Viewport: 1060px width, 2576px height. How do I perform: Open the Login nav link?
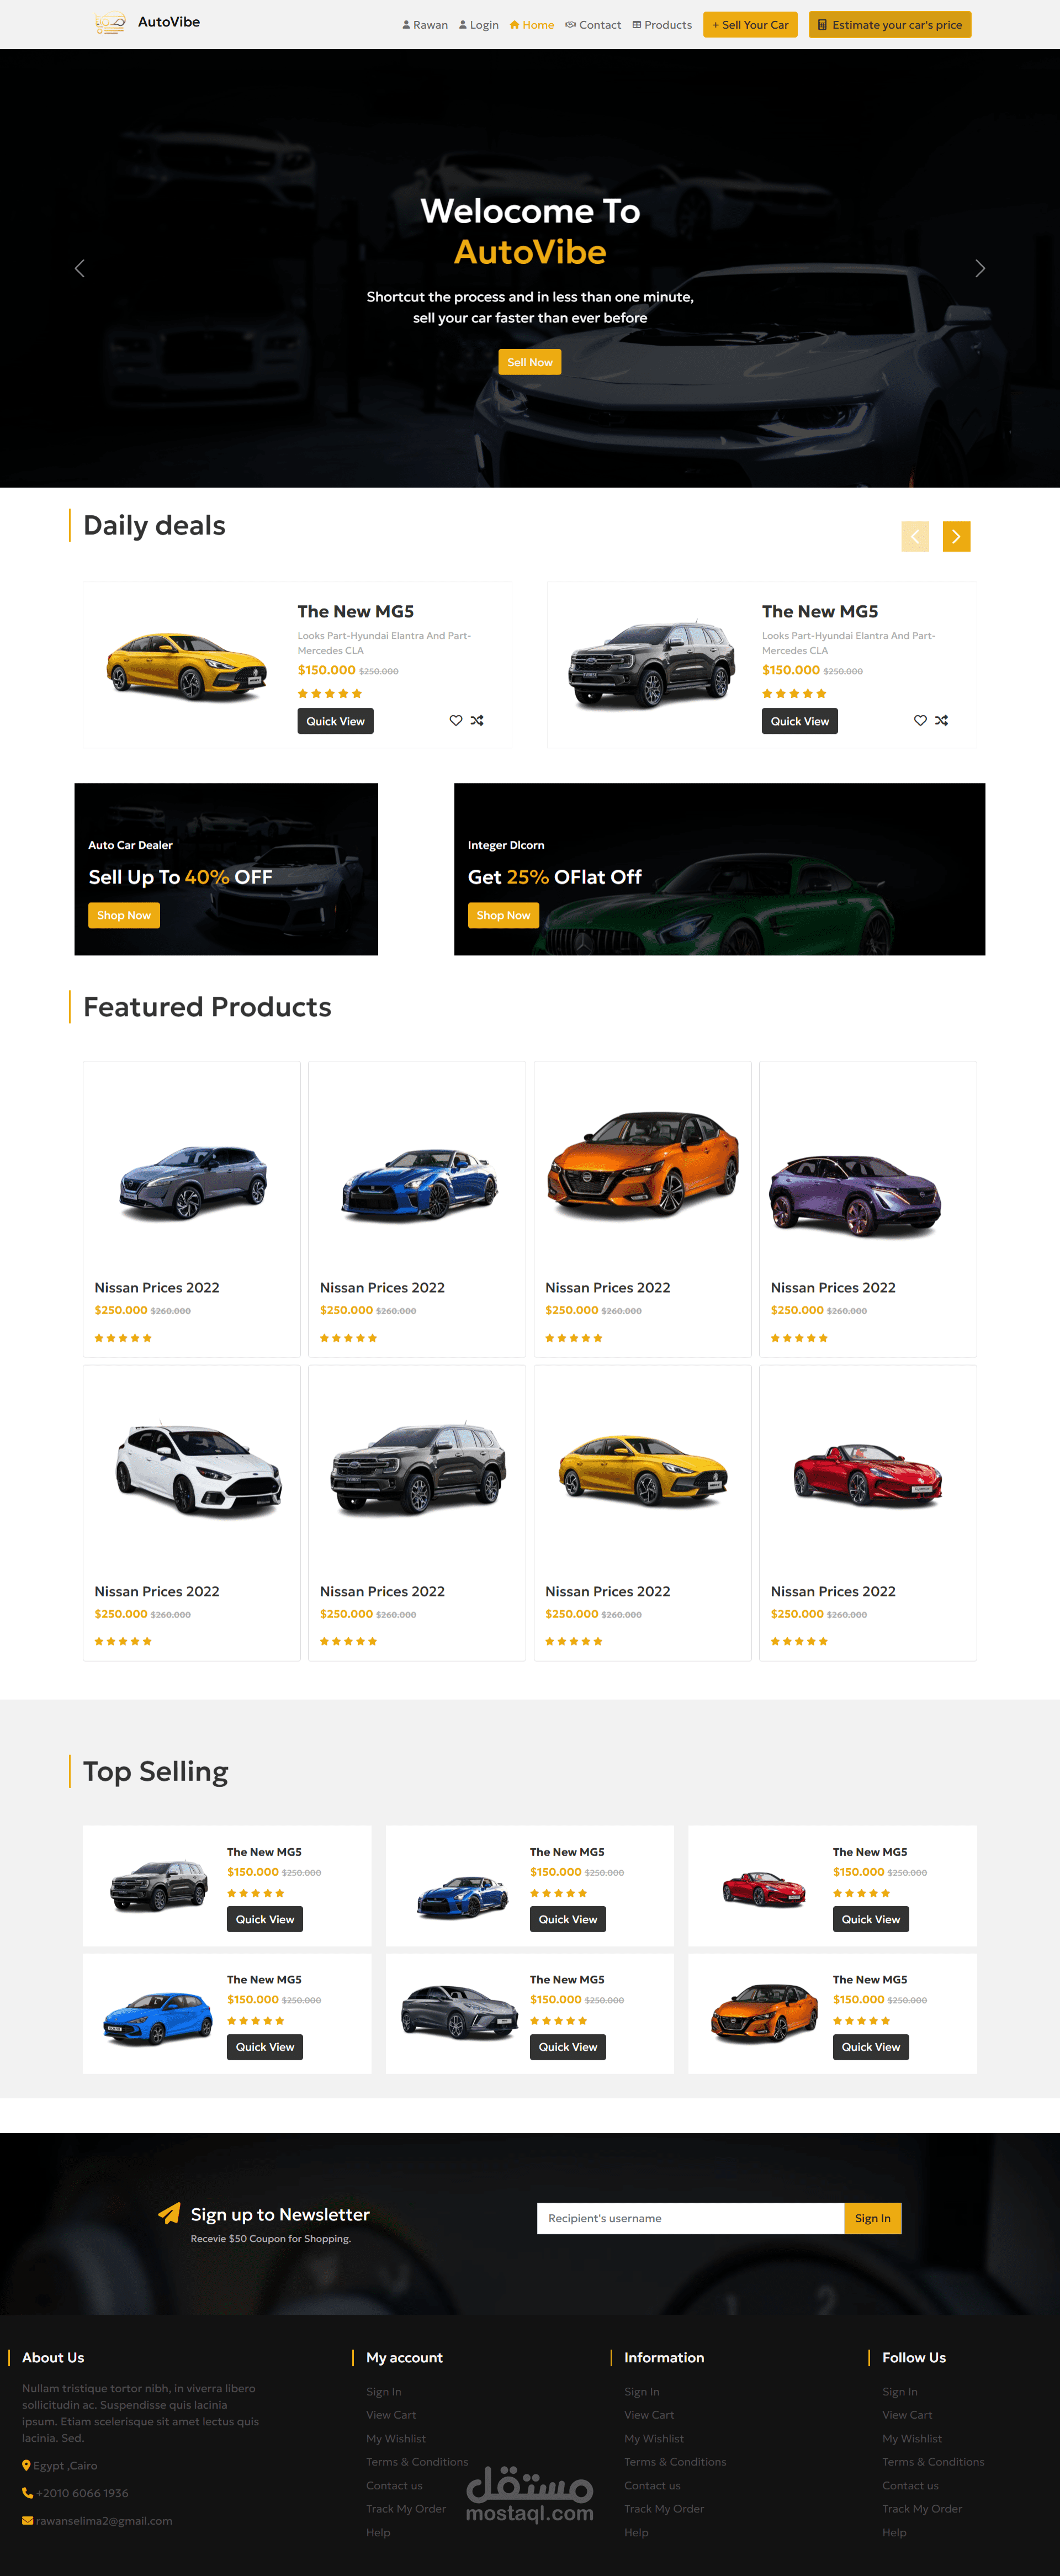[x=479, y=25]
